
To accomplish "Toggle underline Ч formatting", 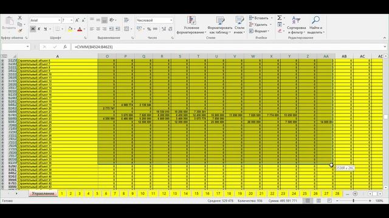I will (x=45, y=29).
